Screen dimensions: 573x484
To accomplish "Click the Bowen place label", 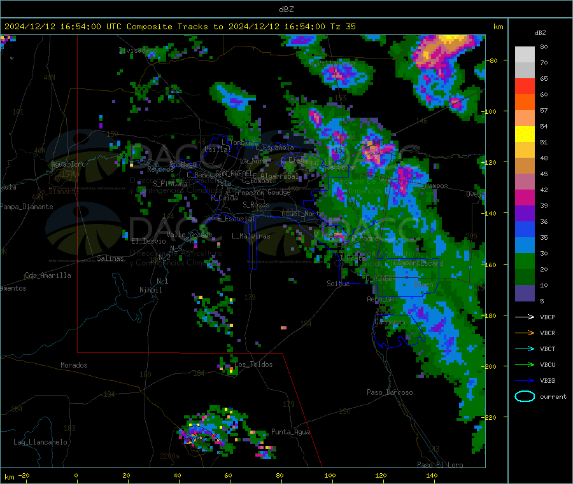I will point(424,284).
